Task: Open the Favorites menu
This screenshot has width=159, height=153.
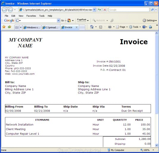Action: click(x=31, y=16)
